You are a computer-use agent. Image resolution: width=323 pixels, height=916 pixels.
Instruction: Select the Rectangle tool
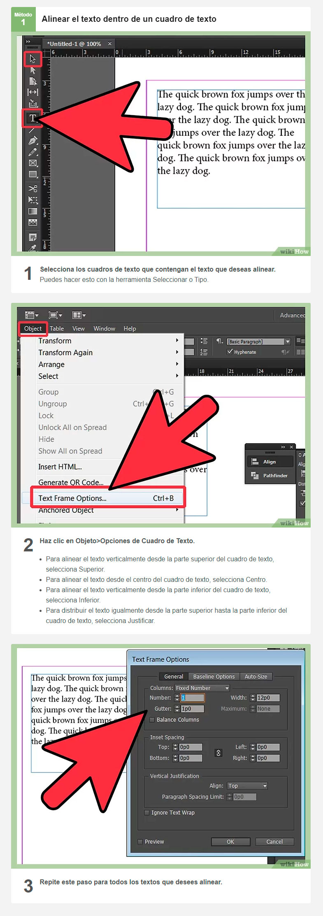click(33, 174)
